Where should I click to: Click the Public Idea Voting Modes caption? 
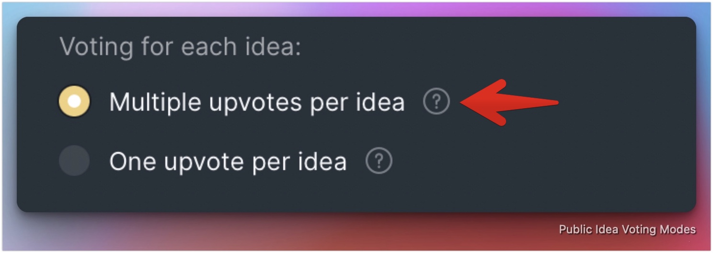click(627, 230)
